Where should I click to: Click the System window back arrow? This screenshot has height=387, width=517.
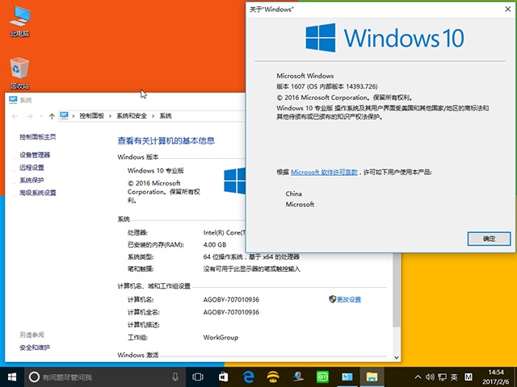click(15, 116)
